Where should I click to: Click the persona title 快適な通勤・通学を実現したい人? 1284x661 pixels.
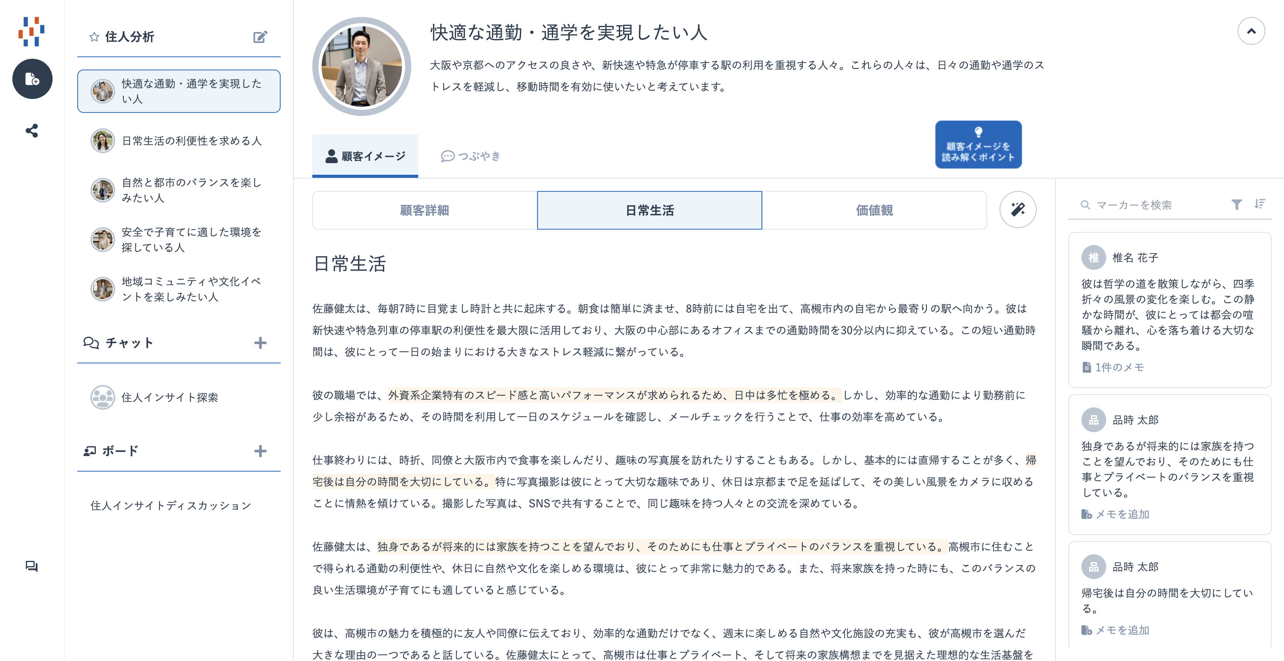(569, 32)
